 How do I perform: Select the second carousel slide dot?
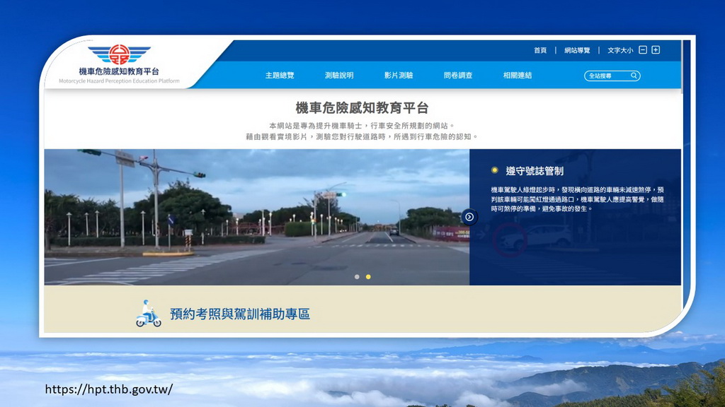(x=368, y=277)
